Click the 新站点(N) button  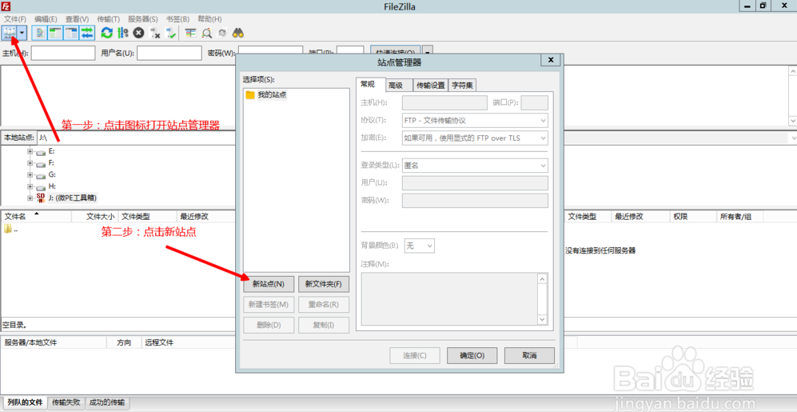[x=269, y=284]
